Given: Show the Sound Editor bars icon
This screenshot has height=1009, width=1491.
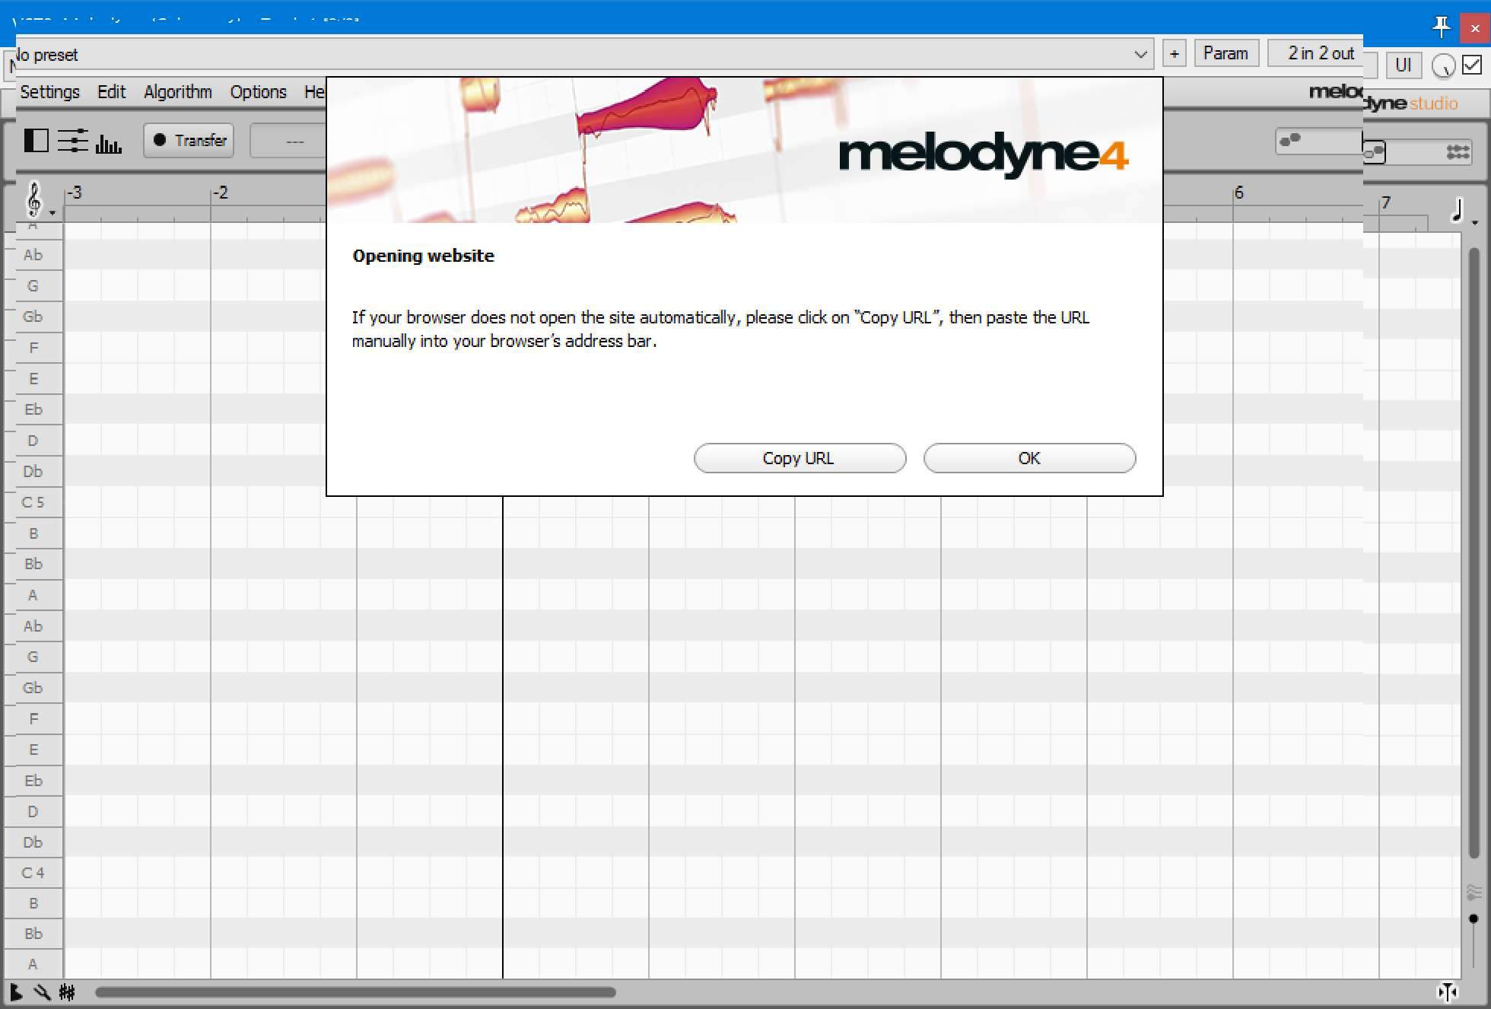Looking at the screenshot, I should 108,142.
